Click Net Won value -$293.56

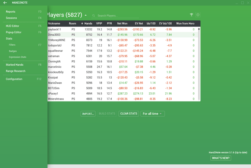tap(122, 29)
